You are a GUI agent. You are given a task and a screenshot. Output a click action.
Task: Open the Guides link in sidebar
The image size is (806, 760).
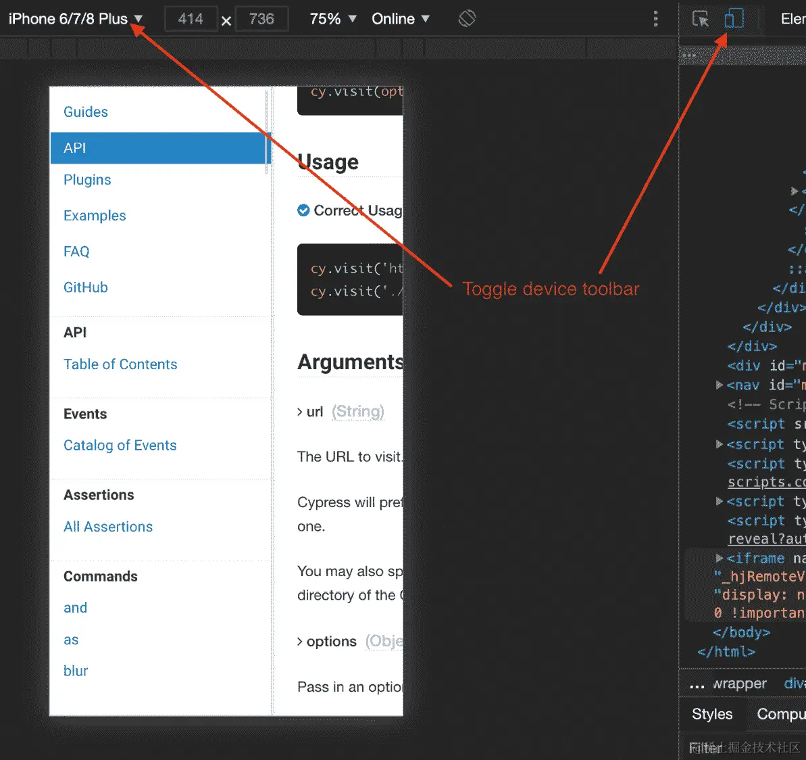[x=86, y=112]
